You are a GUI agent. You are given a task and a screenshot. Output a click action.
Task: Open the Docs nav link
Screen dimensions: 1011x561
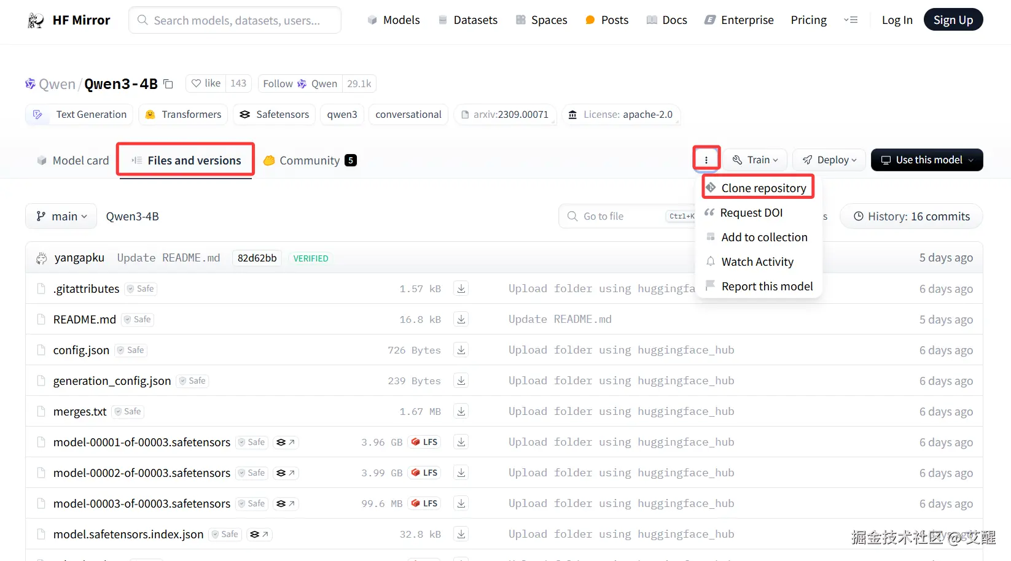667,20
